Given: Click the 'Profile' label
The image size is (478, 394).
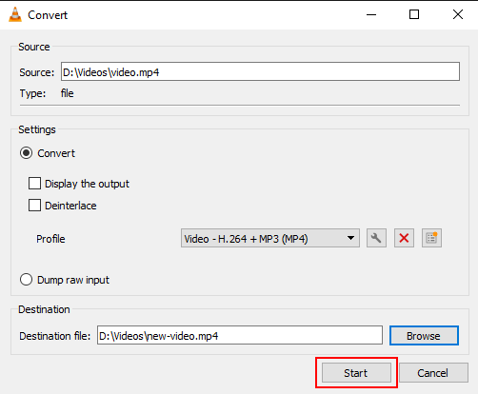Looking at the screenshot, I should point(50,239).
